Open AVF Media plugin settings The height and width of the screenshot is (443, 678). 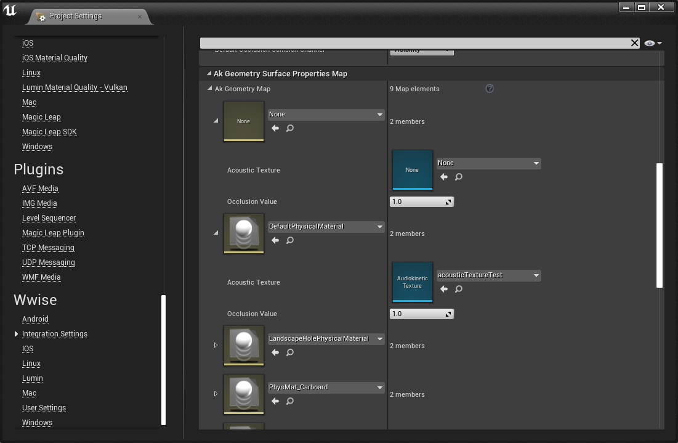[x=40, y=188]
